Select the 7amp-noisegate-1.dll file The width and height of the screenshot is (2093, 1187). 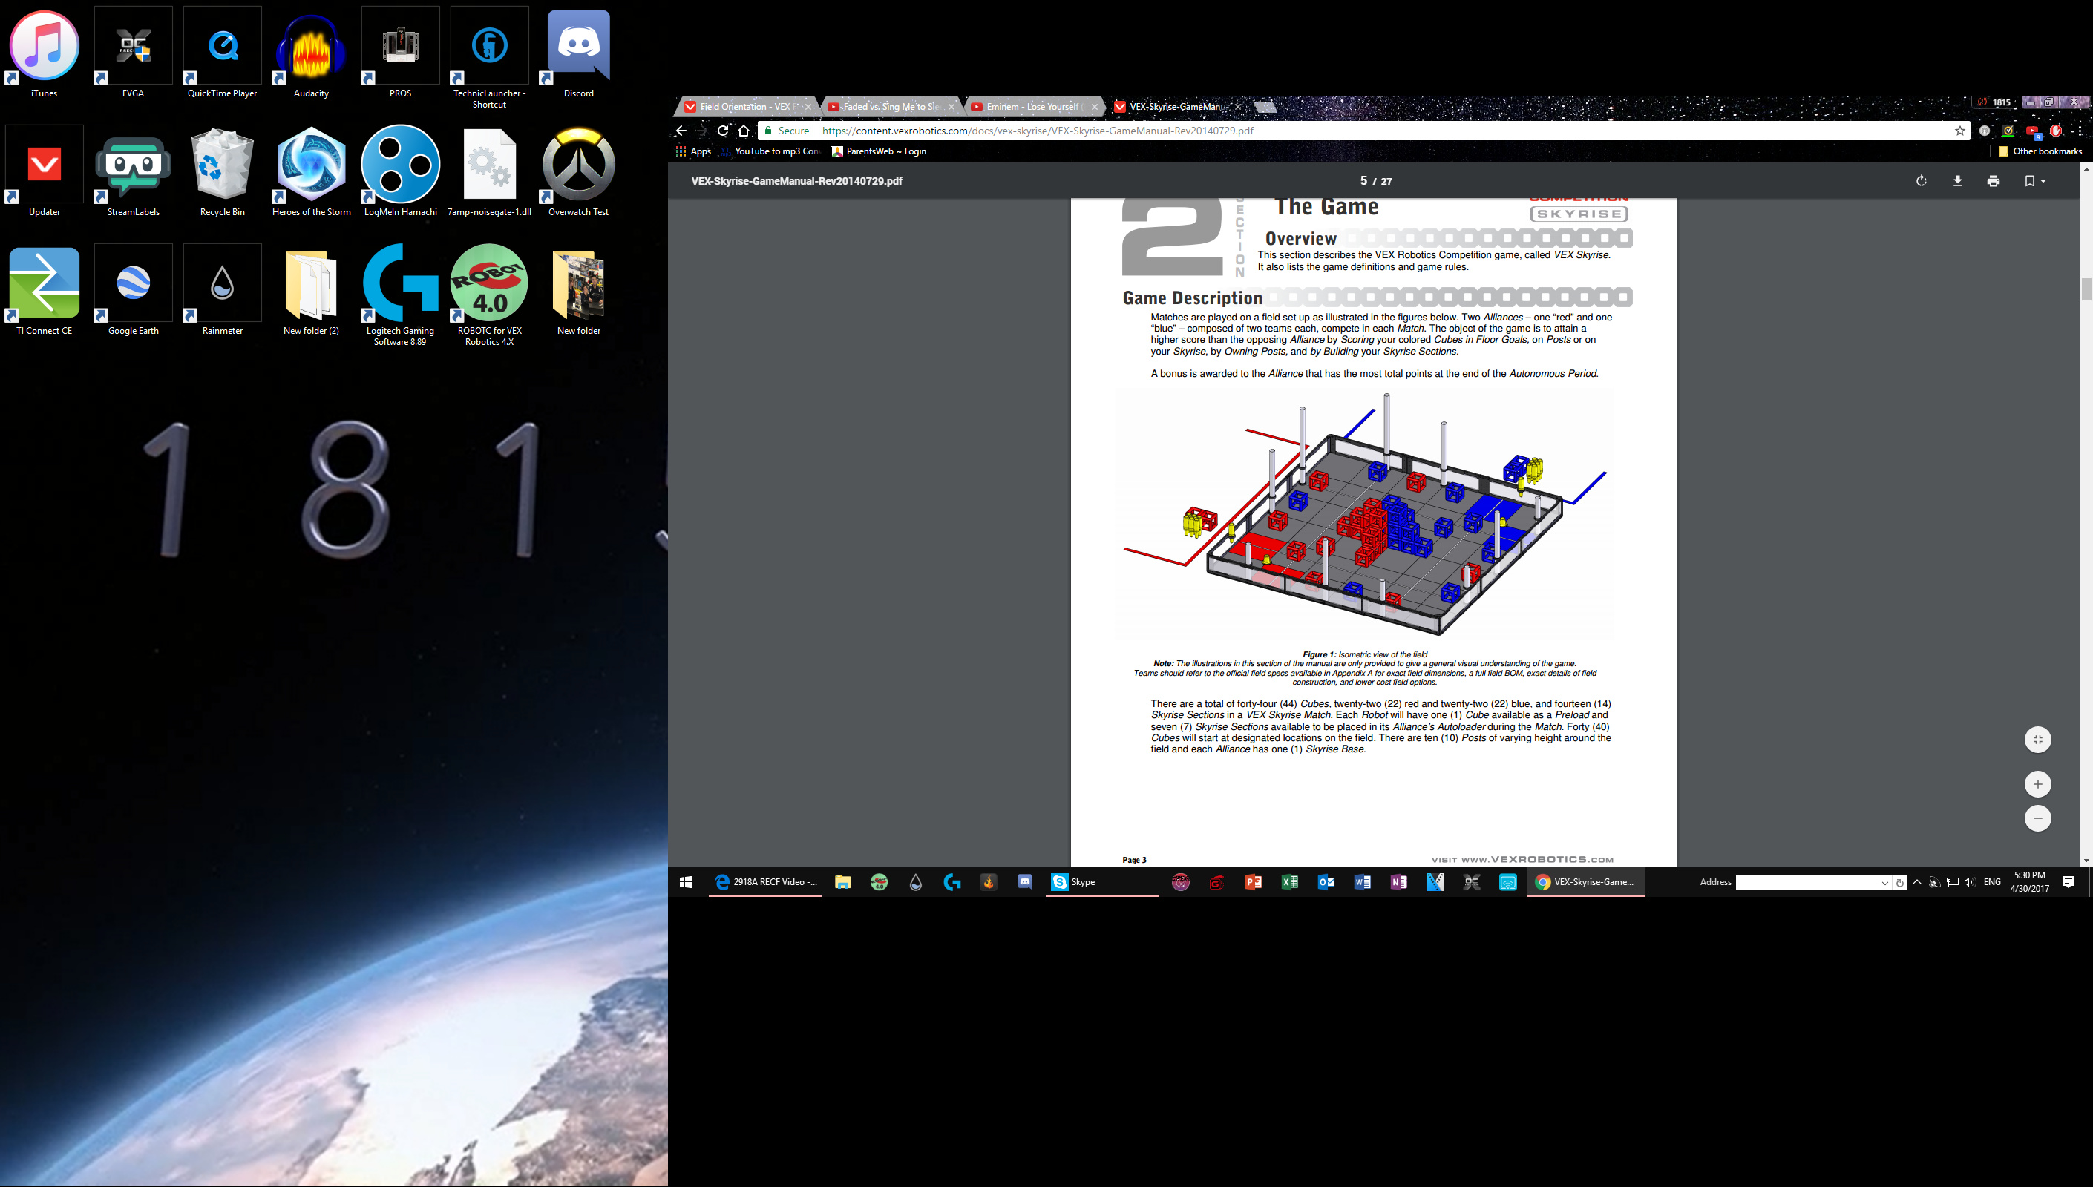pyautogui.click(x=489, y=172)
